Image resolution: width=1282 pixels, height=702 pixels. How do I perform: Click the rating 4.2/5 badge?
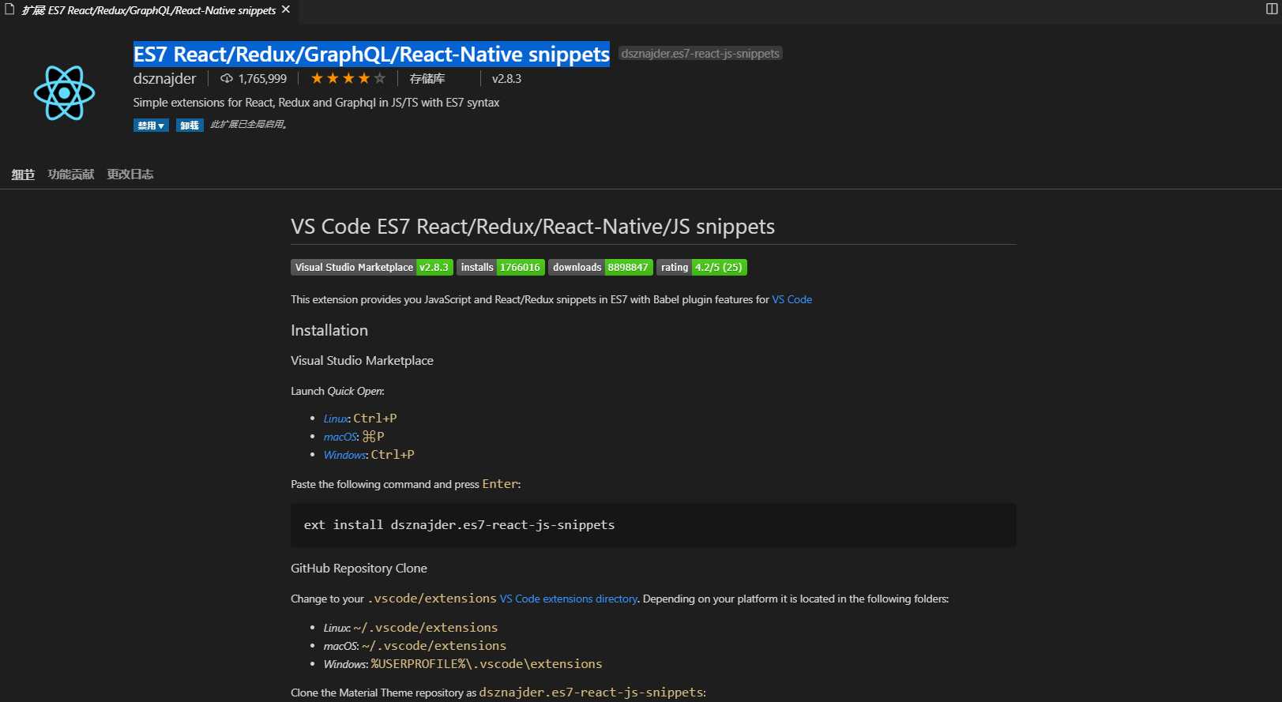tap(701, 267)
